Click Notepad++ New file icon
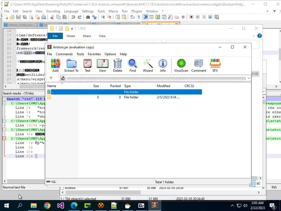 tap(6, 17)
